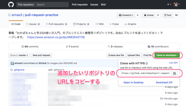This screenshot has height=106, width=186.
Task: Click the Fork button
Action: click(x=168, y=15)
